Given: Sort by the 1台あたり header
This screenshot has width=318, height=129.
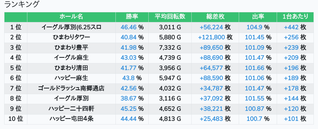Looking at the screenshot, I should 295,17.
